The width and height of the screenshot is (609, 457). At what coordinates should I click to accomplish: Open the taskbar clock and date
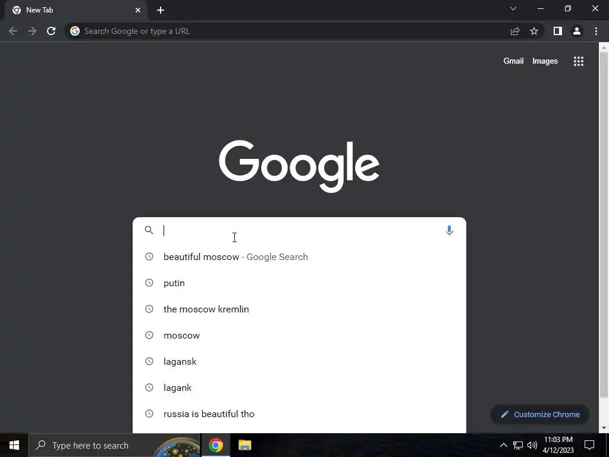click(558, 445)
